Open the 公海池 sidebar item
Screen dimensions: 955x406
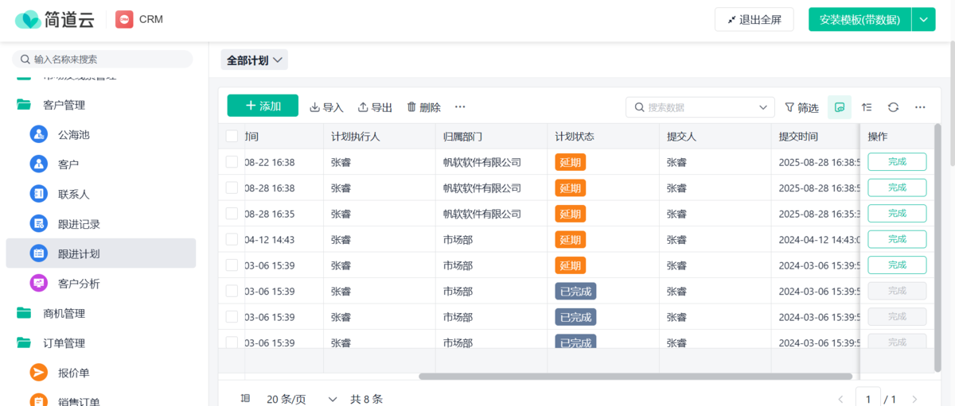tap(73, 134)
